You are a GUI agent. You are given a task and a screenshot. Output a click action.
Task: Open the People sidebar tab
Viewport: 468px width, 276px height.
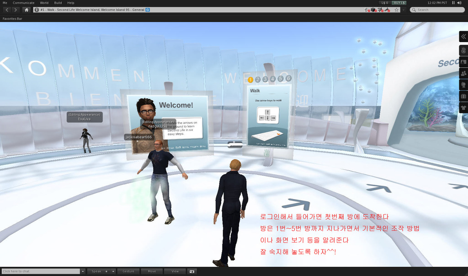(x=463, y=73)
